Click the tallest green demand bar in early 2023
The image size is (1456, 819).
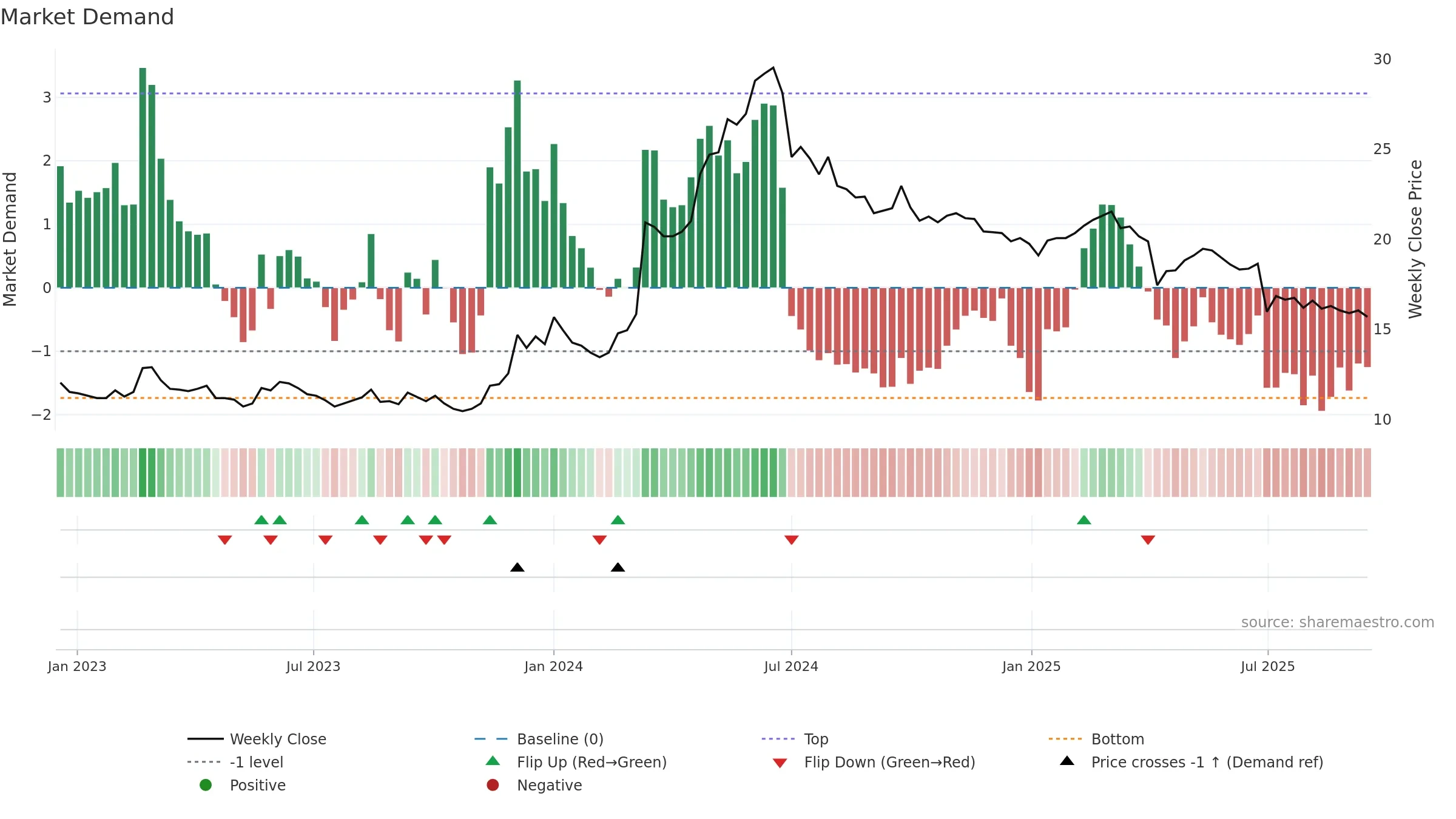coord(143,178)
